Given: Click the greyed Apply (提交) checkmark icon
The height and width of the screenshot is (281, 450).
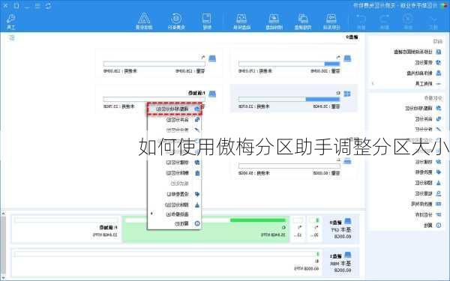Looking at the screenshot, I should tap(433, 19).
